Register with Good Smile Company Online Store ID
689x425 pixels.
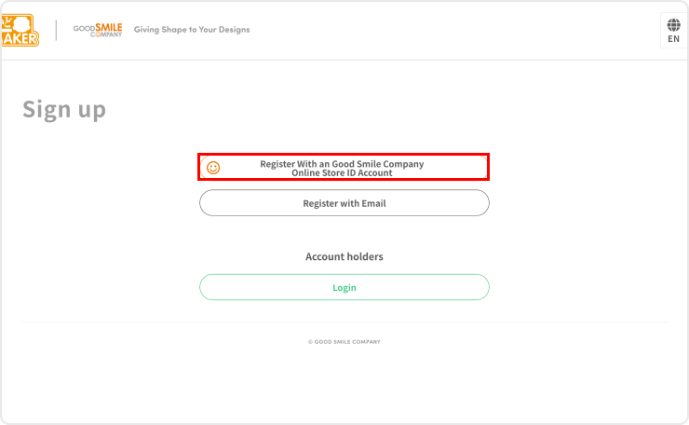point(344,168)
